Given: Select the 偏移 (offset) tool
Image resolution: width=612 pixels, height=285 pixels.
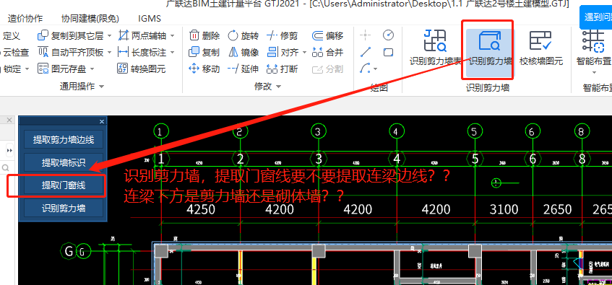Looking at the screenshot, I should pos(327,36).
